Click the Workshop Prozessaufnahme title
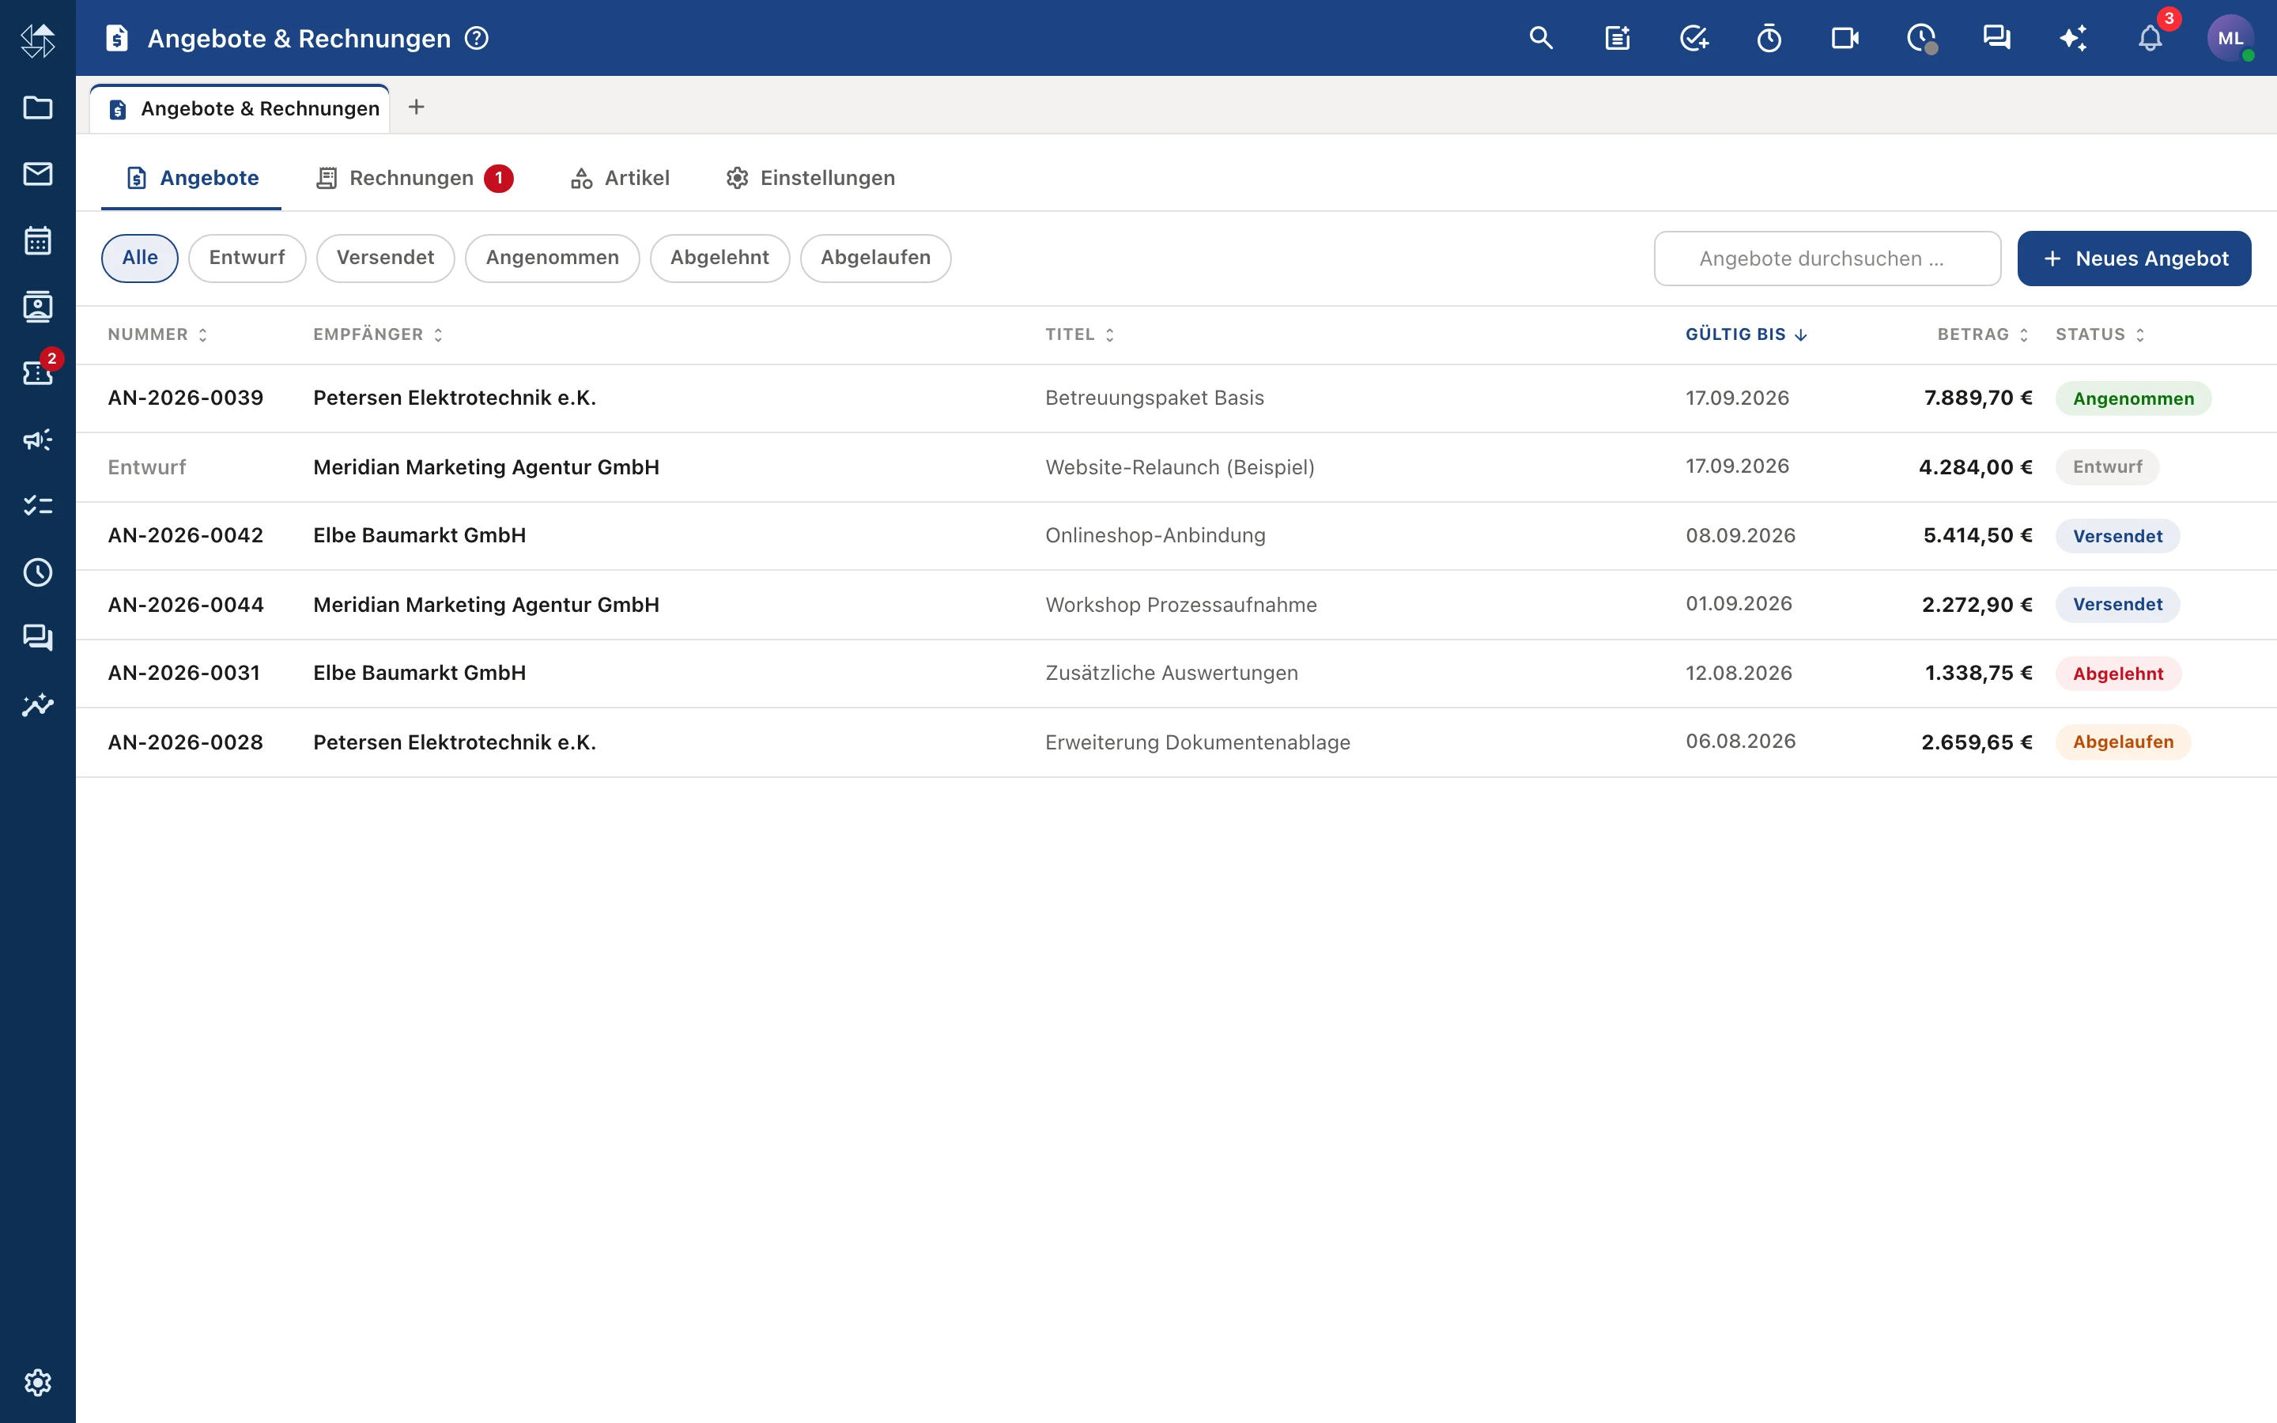 point(1181,604)
